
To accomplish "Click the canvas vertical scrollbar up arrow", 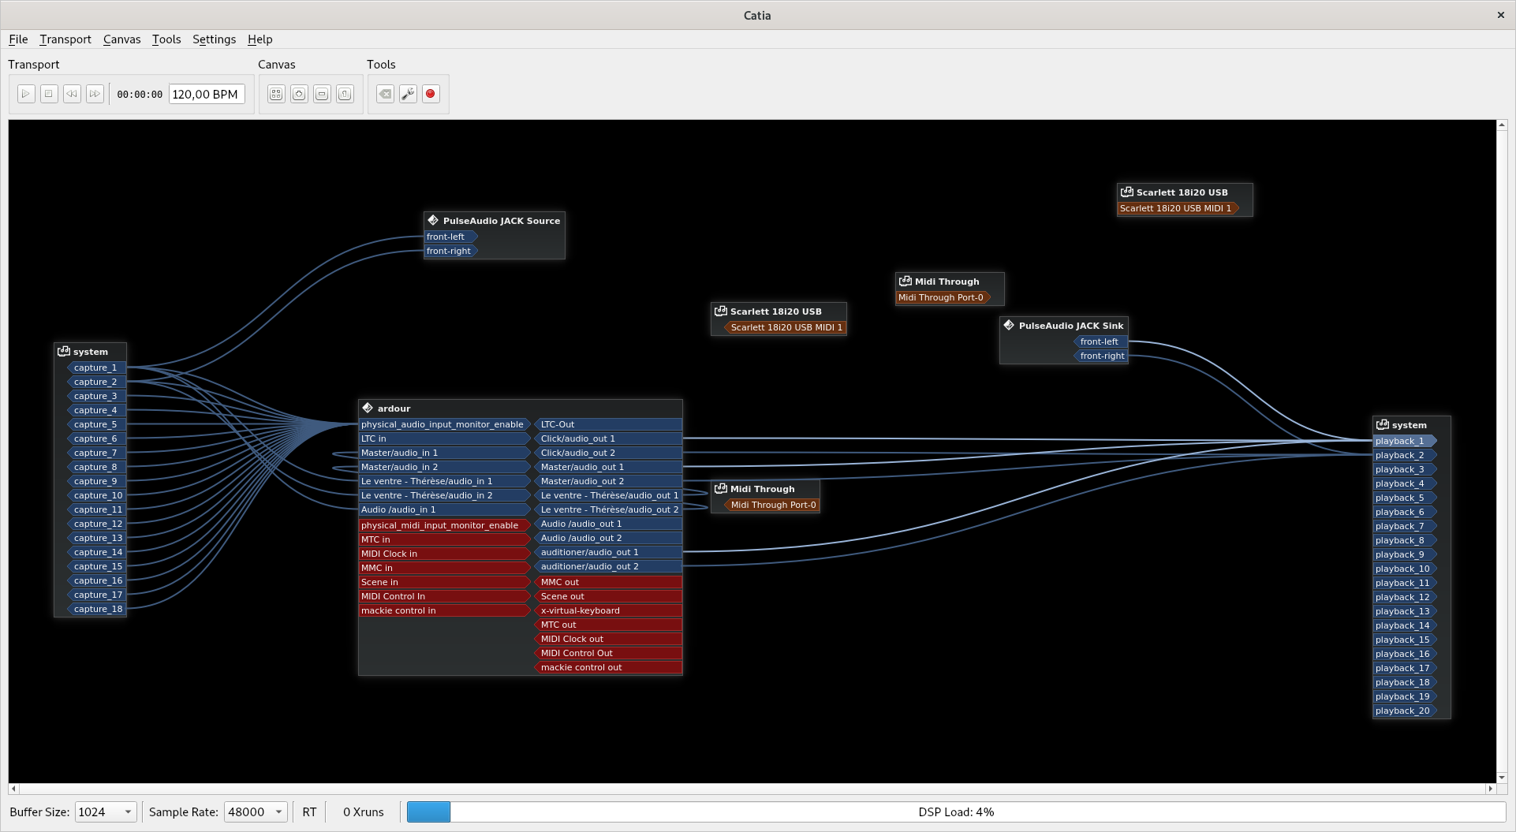I will coord(1502,125).
